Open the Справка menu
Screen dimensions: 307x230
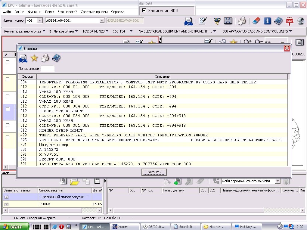tap(118, 12)
